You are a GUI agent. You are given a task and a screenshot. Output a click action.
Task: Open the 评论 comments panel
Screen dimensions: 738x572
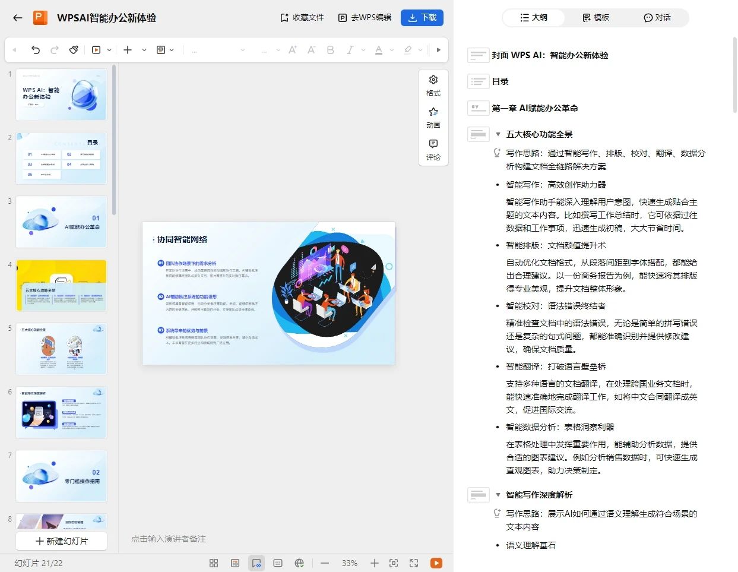pyautogui.click(x=433, y=150)
